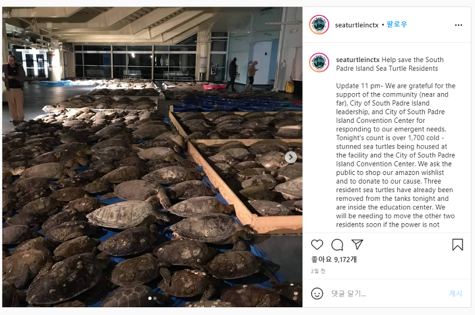Submit the comment with the 게시 button
Viewport: 475px width, 315px height.
coord(455,293)
